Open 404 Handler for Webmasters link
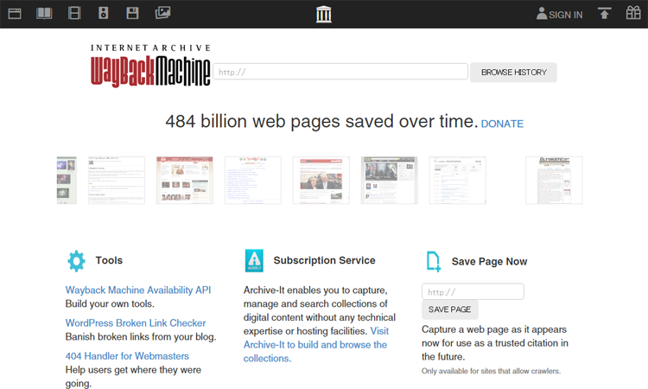Image resolution: width=648 pixels, height=389 pixels. [x=127, y=356]
